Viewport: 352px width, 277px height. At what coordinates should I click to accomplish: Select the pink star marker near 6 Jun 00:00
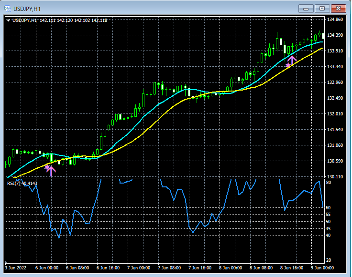pyautogui.click(x=47, y=167)
